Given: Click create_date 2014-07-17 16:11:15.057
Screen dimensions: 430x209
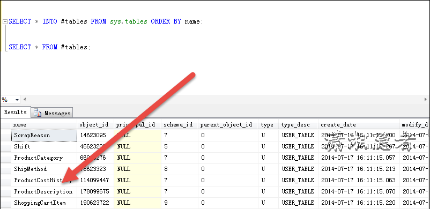Looking at the screenshot, I should coord(359,158).
